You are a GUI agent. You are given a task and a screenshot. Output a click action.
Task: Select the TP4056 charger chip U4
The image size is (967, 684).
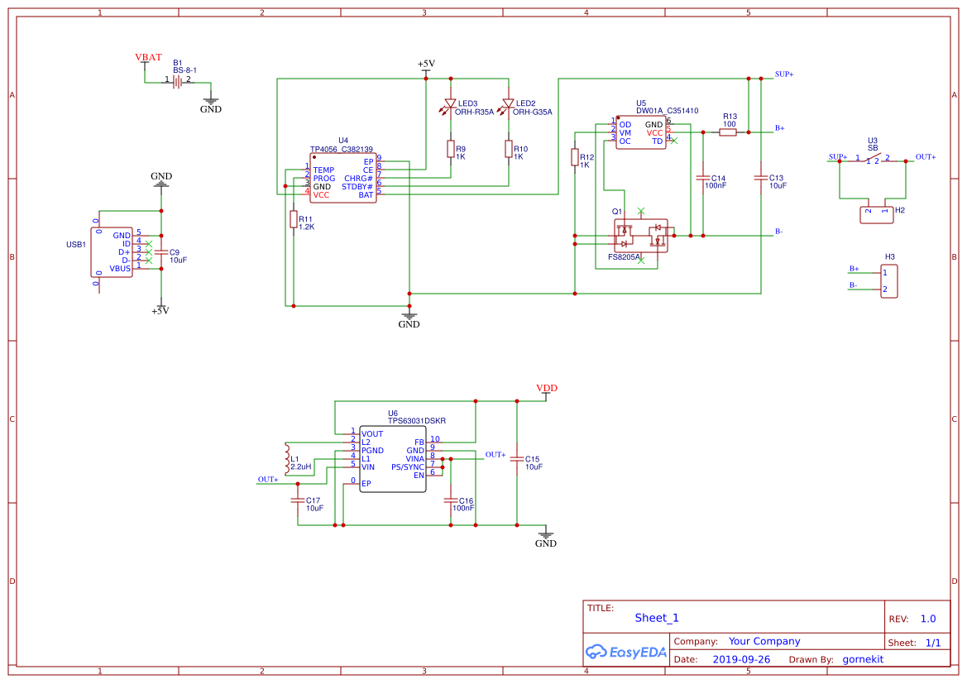coord(342,176)
